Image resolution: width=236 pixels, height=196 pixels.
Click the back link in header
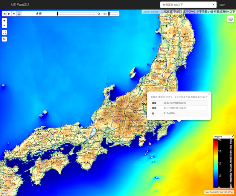point(222,5)
